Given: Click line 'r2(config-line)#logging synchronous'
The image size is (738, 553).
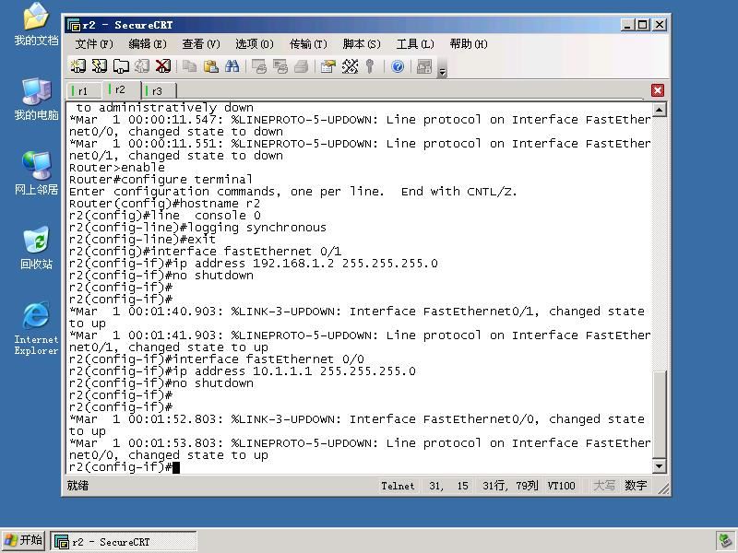Looking at the screenshot, I should [x=197, y=228].
